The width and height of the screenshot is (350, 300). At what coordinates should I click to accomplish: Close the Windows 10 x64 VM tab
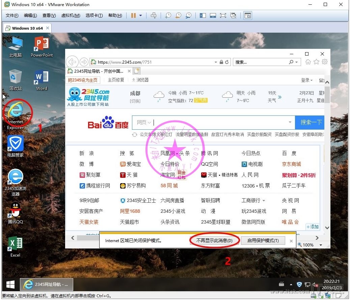[x=48, y=28]
